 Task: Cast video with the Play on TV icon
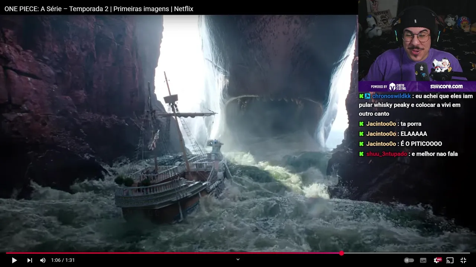coord(450,260)
